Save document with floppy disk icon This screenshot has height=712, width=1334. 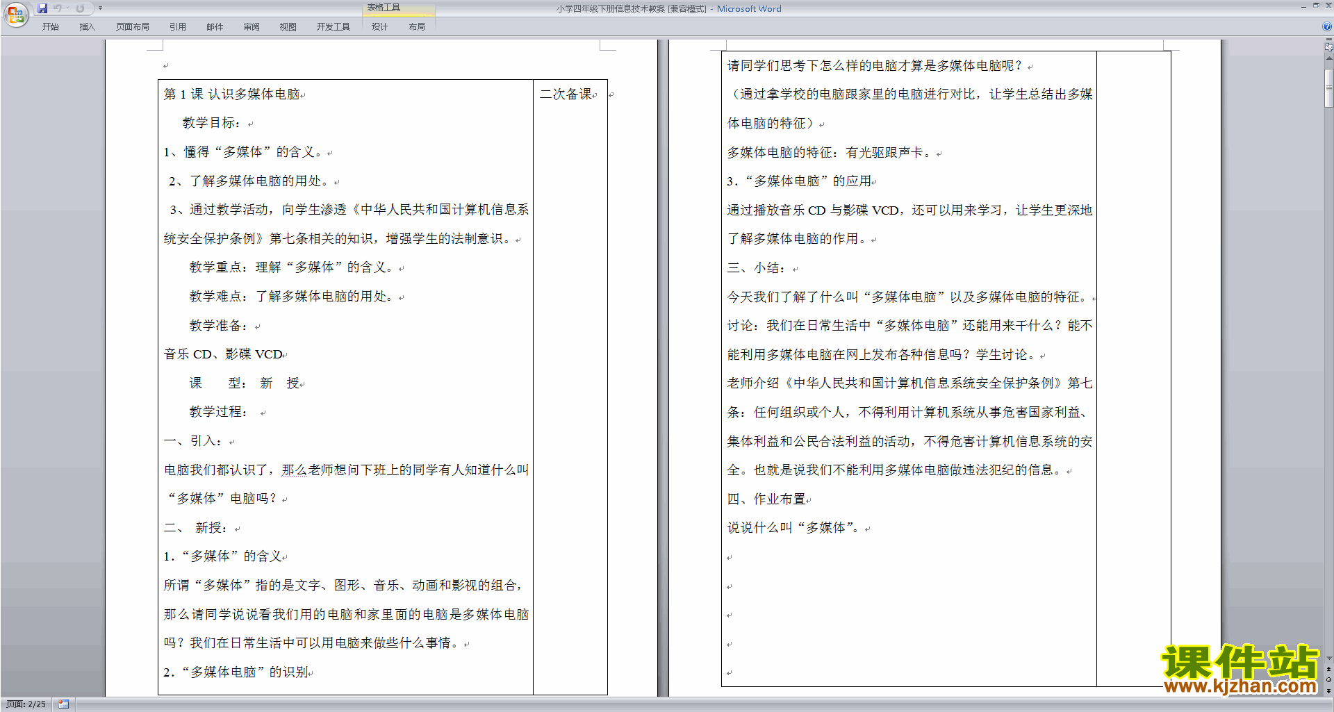tap(42, 8)
